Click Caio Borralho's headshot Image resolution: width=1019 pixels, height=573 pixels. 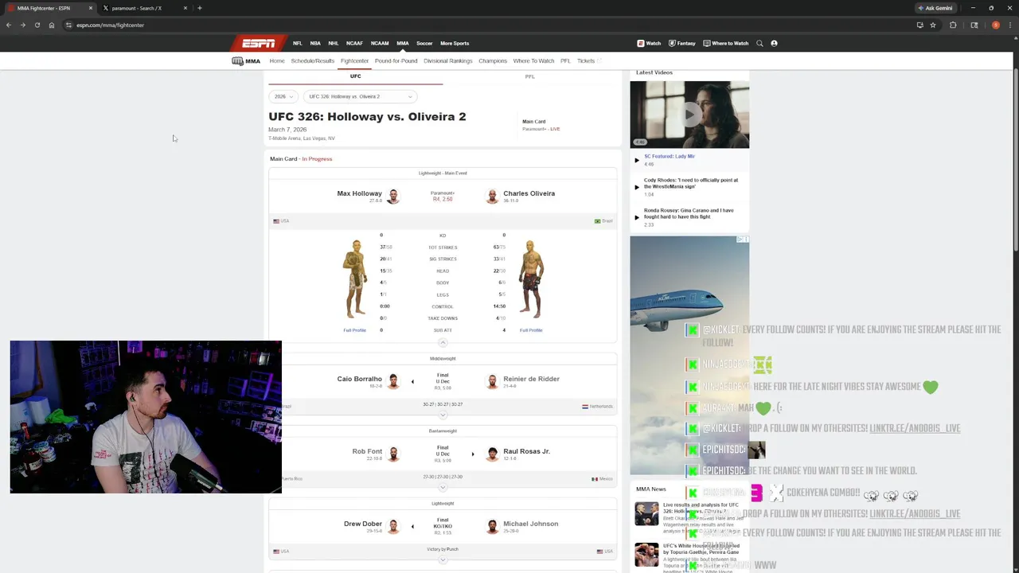[392, 381]
